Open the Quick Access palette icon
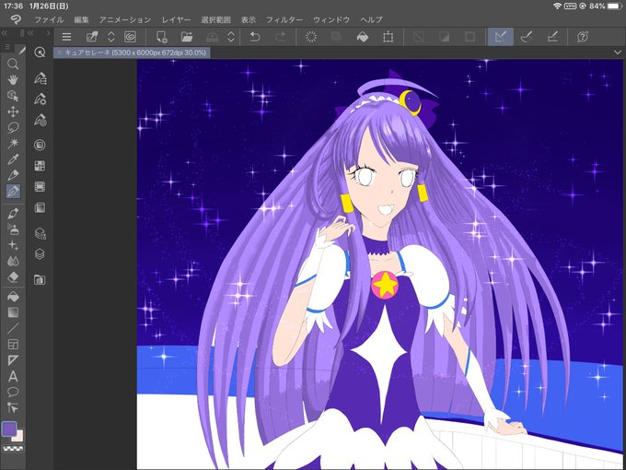626x470 pixels. (x=40, y=52)
